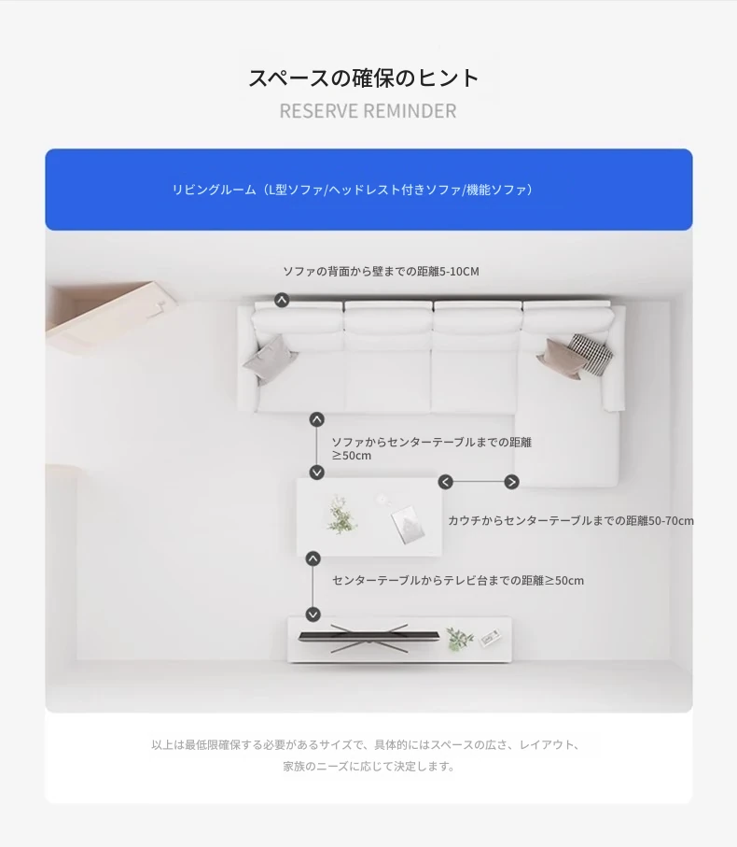Click the footnote text about minimum size
Screen dimensions: 737x847
pos(368,755)
